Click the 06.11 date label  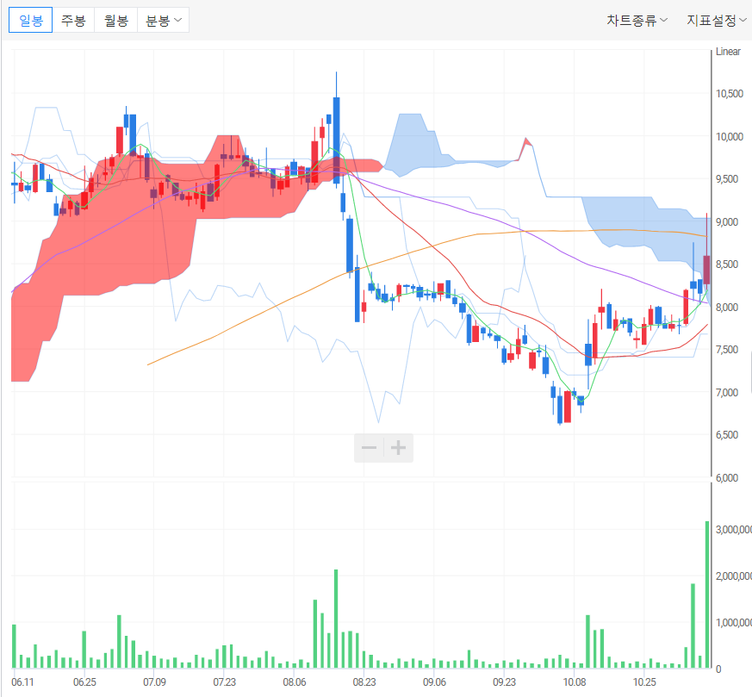(x=22, y=681)
